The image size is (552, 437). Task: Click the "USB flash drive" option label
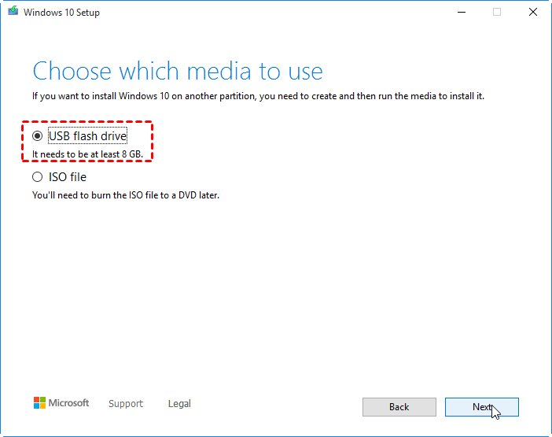87,136
